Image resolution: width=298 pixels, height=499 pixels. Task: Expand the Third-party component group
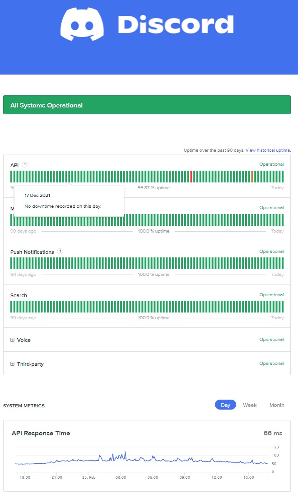tap(12, 364)
